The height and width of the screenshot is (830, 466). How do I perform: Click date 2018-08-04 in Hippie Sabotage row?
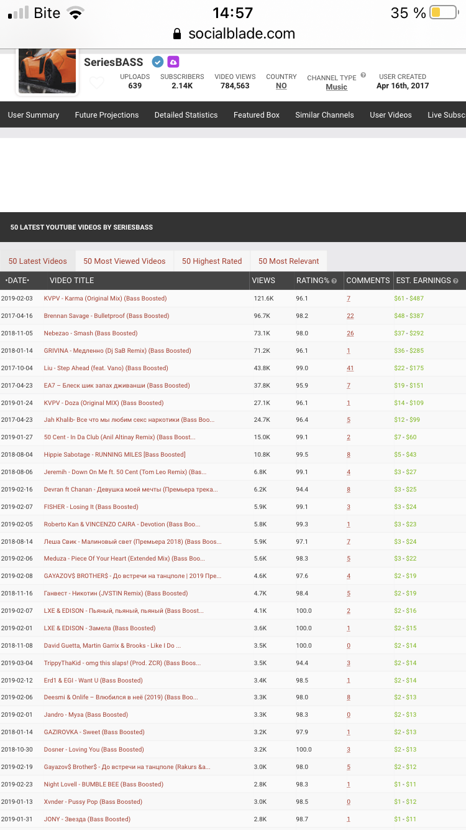[17, 455]
